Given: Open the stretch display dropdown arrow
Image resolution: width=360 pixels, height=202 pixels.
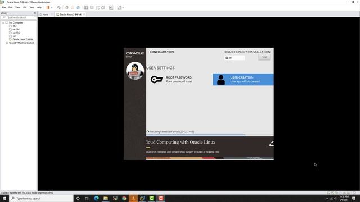Looking at the screenshot, I should point(123,7).
